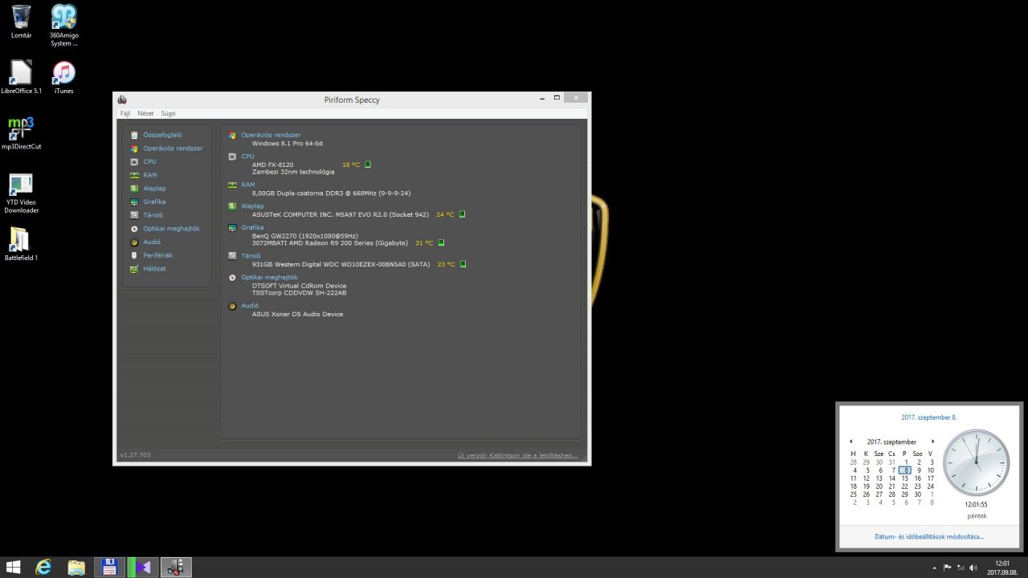
Task: Click the v1.27.703 version label
Action: point(135,455)
